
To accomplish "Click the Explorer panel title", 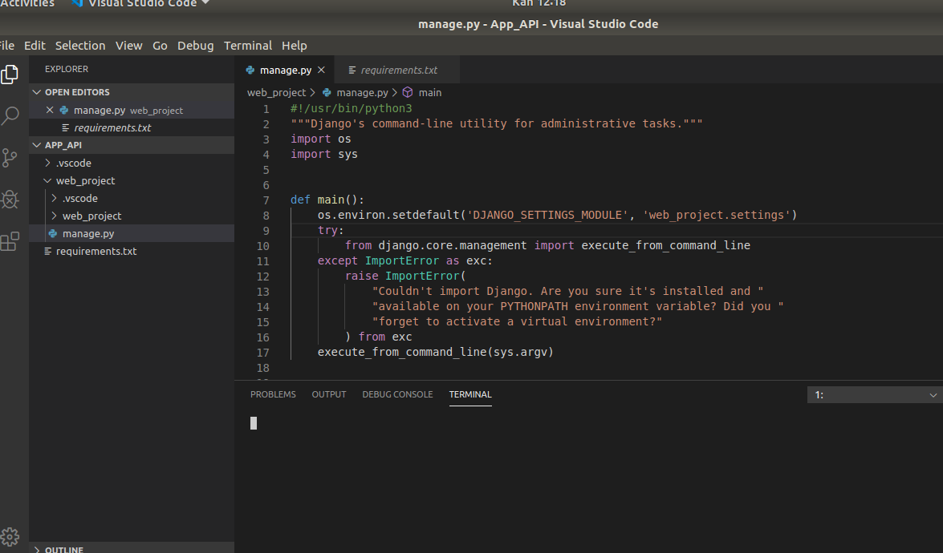I will (x=67, y=69).
